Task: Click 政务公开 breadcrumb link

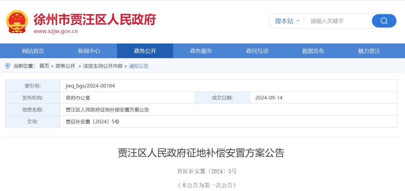Action: (x=65, y=66)
